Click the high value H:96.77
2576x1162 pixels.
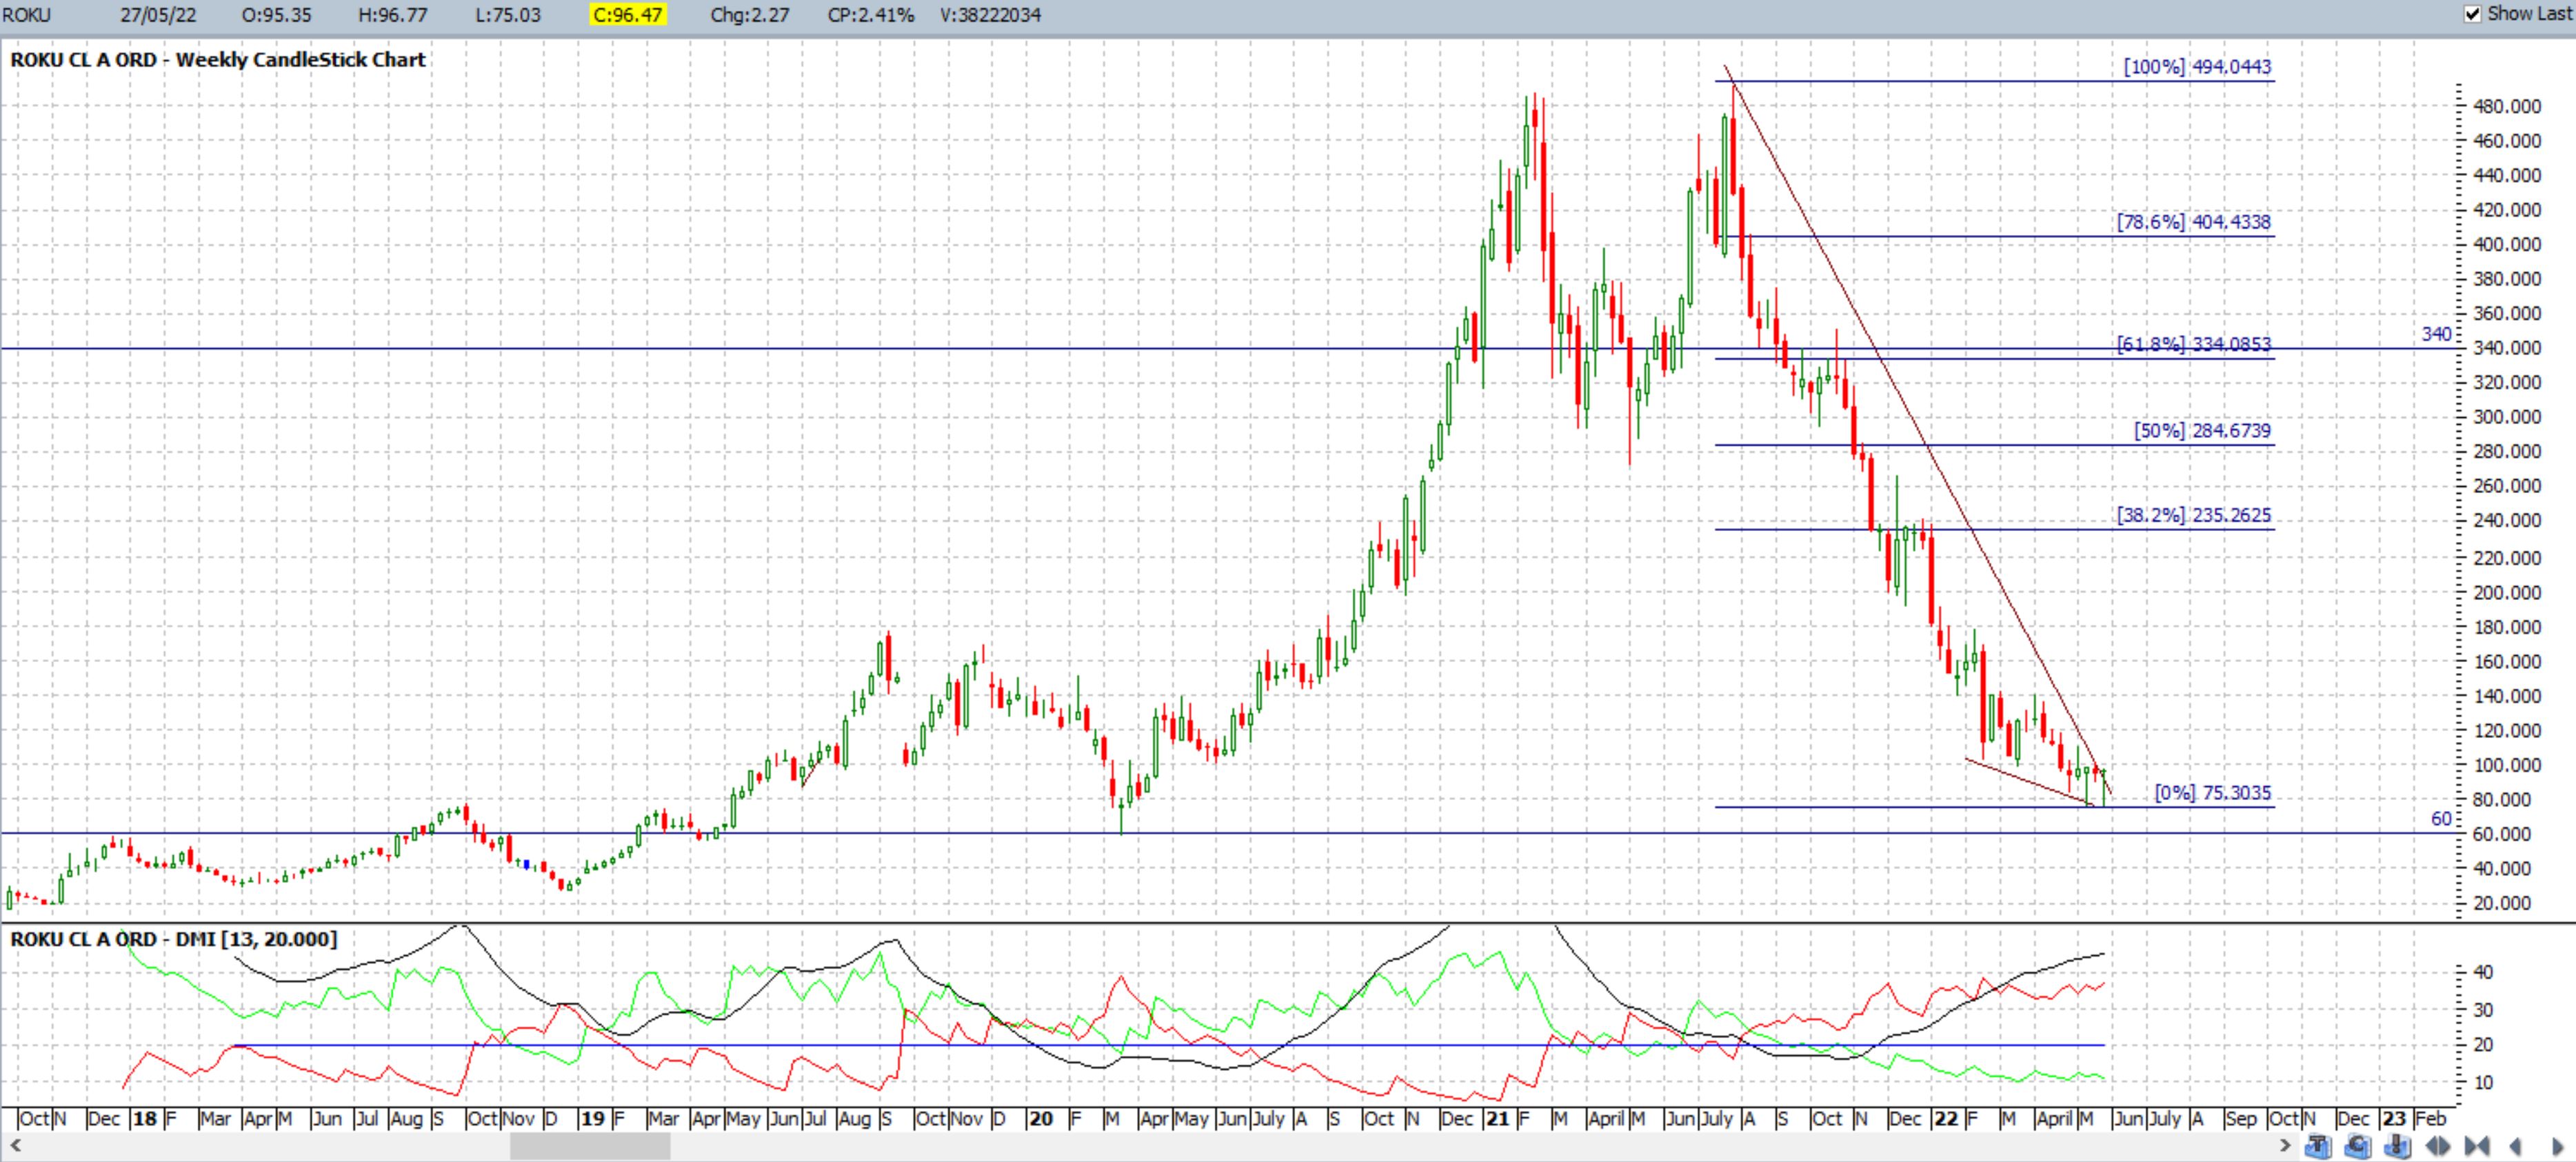coord(393,15)
